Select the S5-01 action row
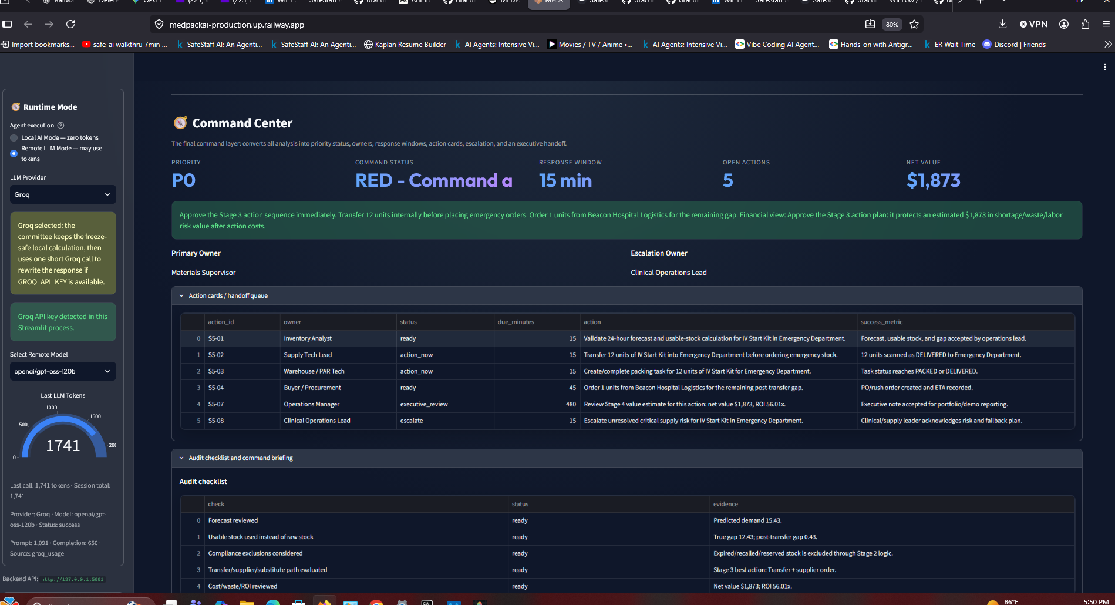The image size is (1115, 605). tap(627, 338)
